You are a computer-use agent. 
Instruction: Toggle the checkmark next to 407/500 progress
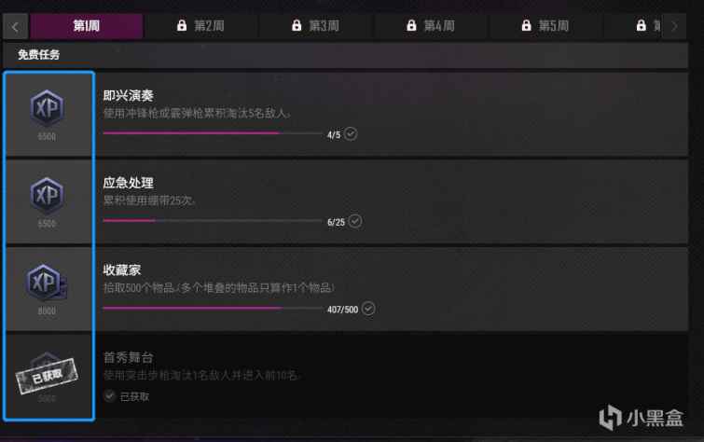pyautogui.click(x=368, y=309)
